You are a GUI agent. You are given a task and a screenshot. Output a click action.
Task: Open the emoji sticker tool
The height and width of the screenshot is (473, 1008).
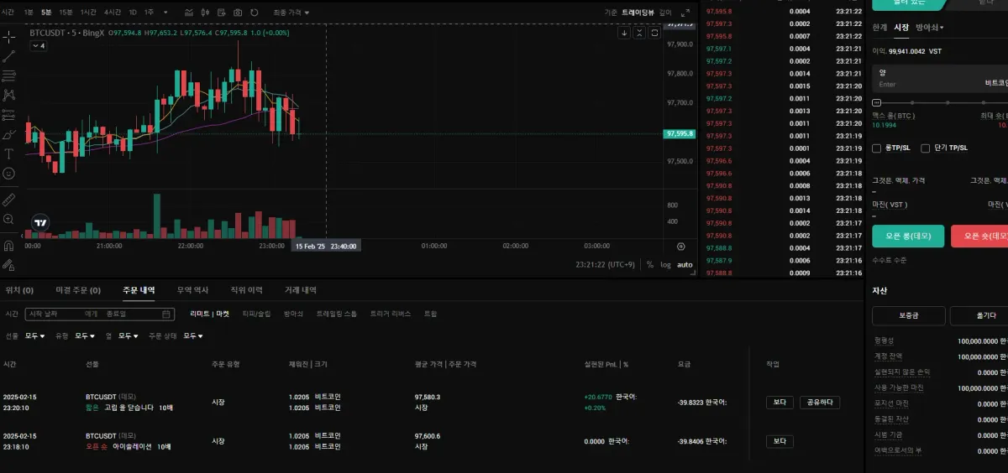pyautogui.click(x=8, y=173)
